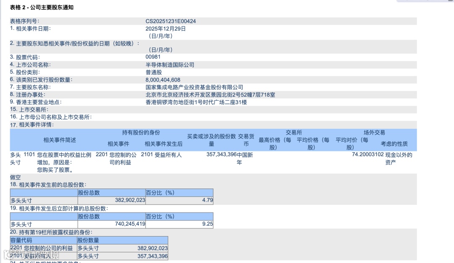Select the stock code 00981
This screenshot has width=454, height=263.
[x=153, y=57]
